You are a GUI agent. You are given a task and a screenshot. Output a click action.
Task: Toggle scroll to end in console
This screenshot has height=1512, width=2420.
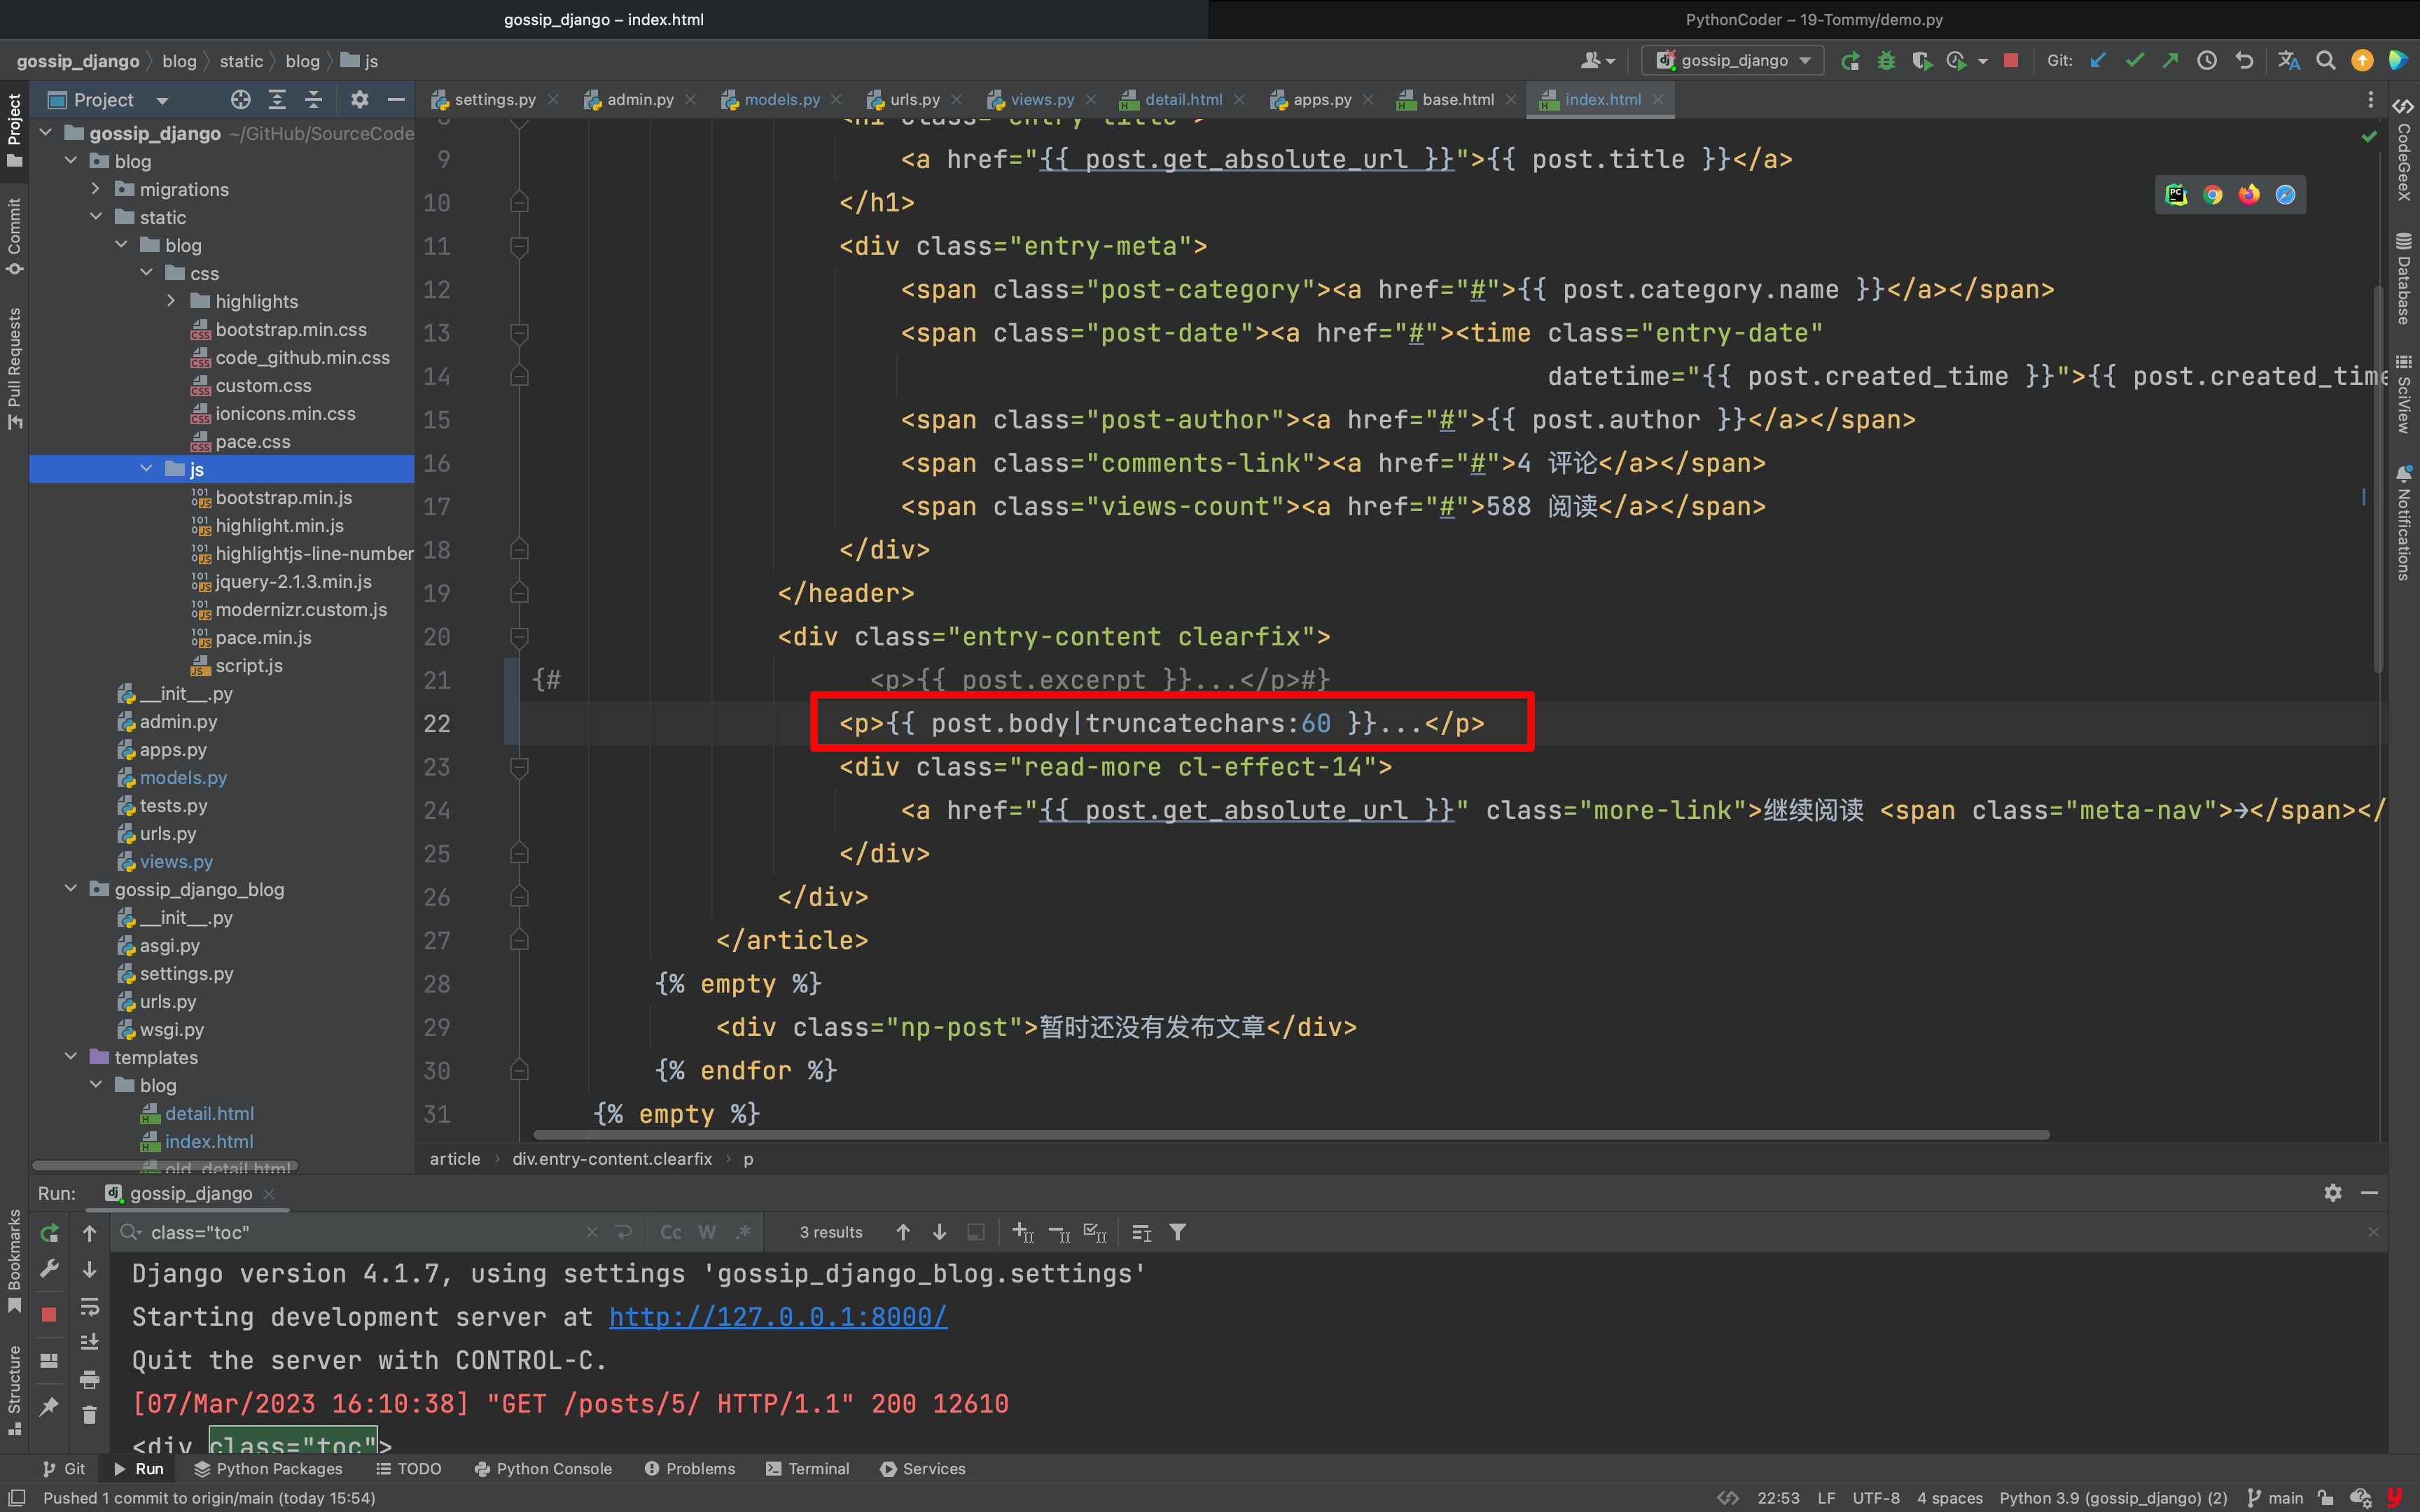click(x=89, y=1342)
